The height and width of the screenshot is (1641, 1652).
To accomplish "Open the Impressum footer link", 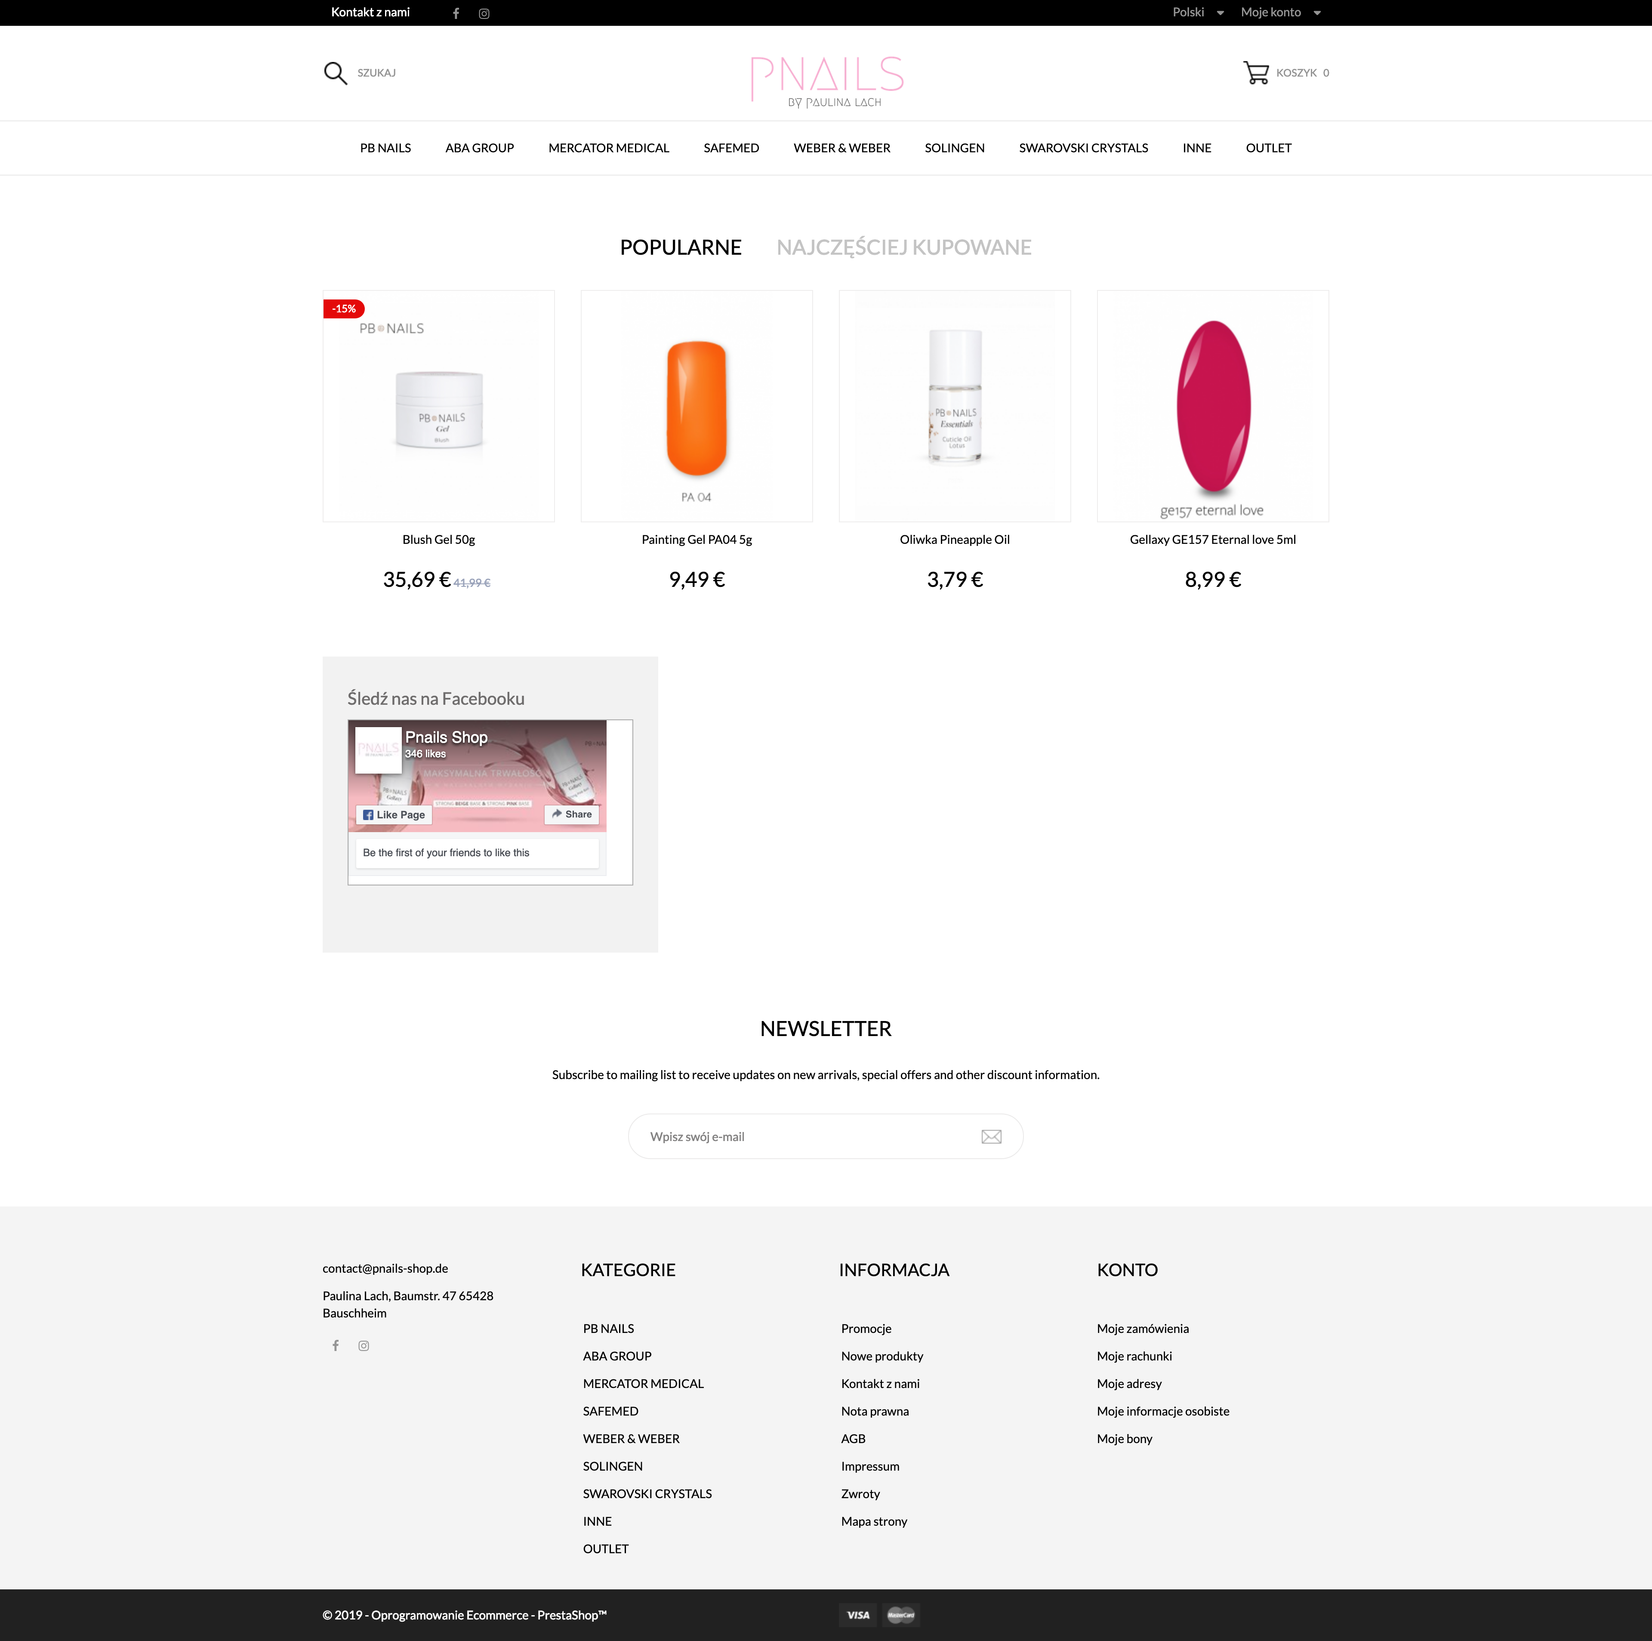I will 869,1466.
